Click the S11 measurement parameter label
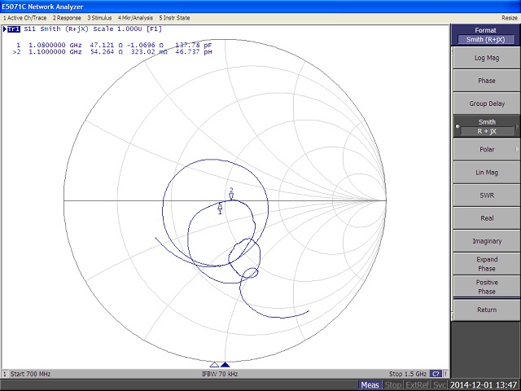This screenshot has height=391, width=521. pos(29,29)
